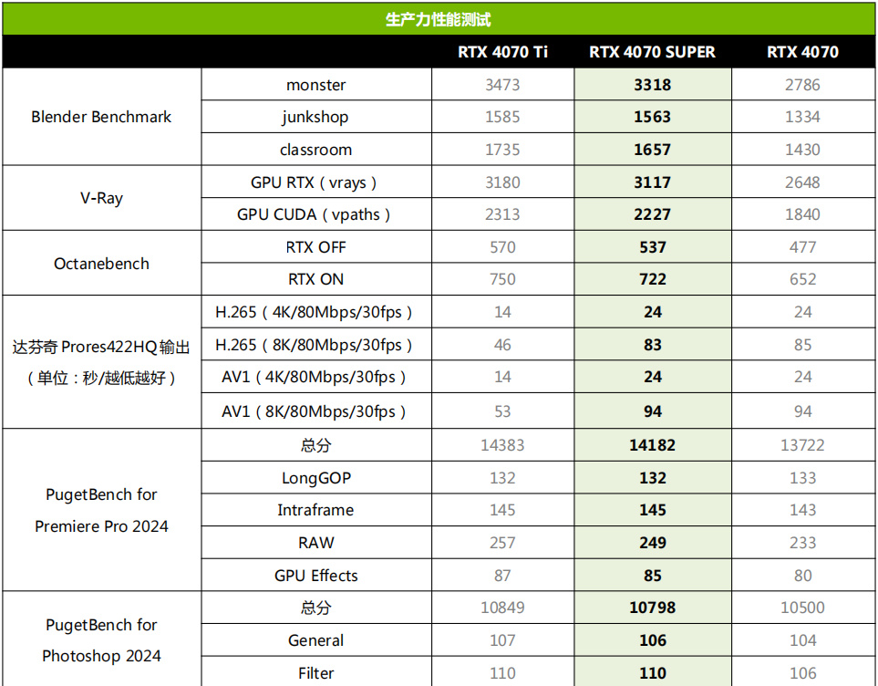Image resolution: width=878 pixels, height=686 pixels.
Task: Click the Photoshop total score 10500
Action: point(802,608)
